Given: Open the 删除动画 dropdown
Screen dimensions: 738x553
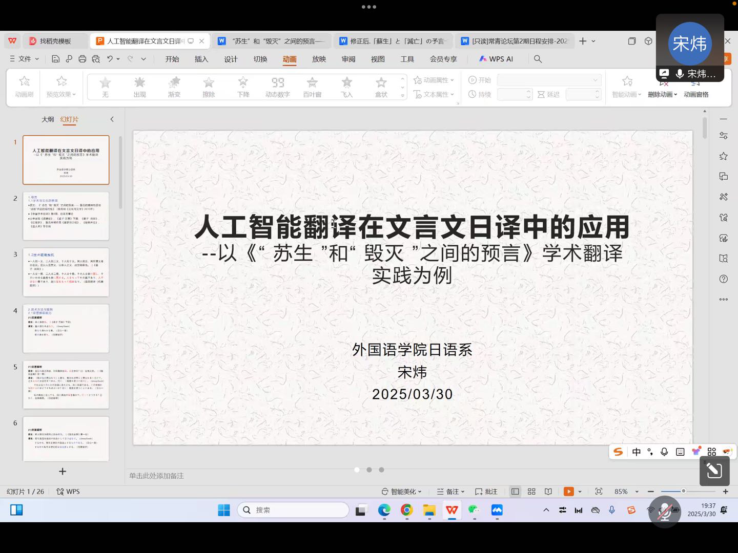Looking at the screenshot, I should click(662, 94).
